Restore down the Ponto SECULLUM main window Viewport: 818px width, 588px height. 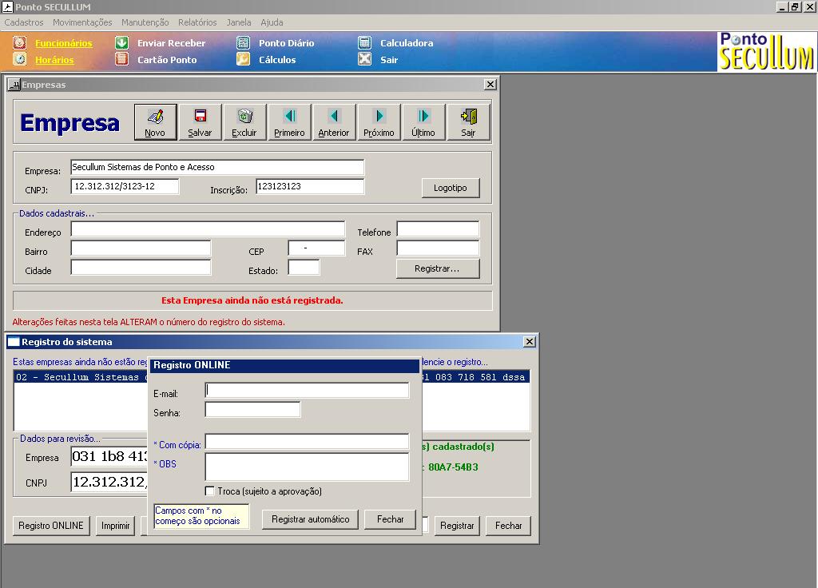(795, 6)
